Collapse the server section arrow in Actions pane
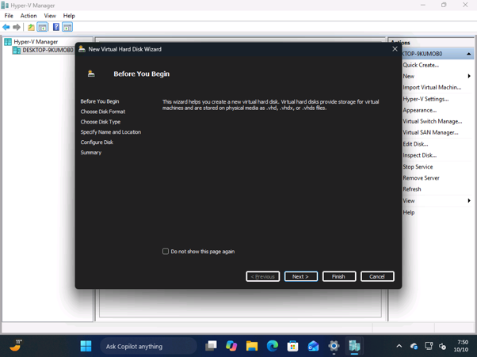This screenshot has height=357, width=477. [469, 54]
